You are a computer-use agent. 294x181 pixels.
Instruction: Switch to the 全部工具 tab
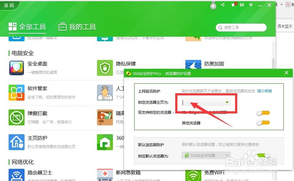[x=27, y=27]
